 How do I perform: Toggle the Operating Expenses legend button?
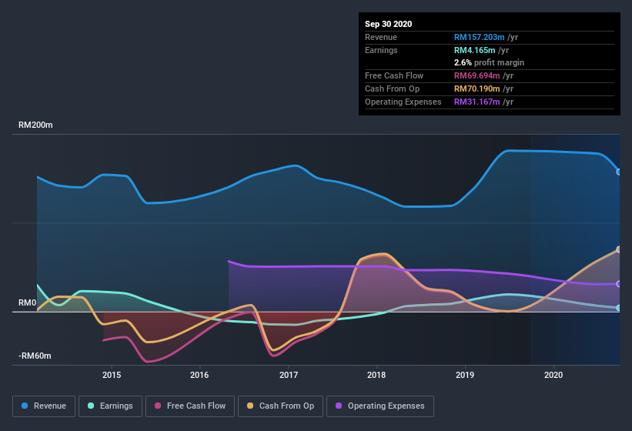pyautogui.click(x=380, y=406)
